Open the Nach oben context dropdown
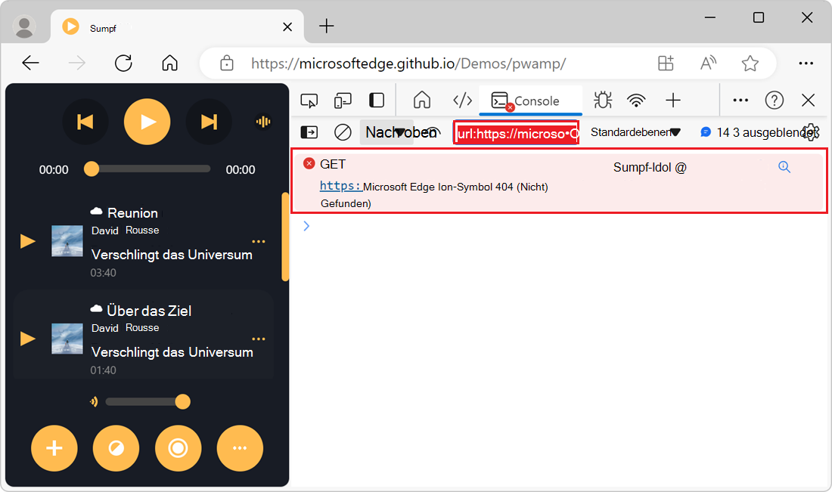832x492 pixels. point(399,132)
